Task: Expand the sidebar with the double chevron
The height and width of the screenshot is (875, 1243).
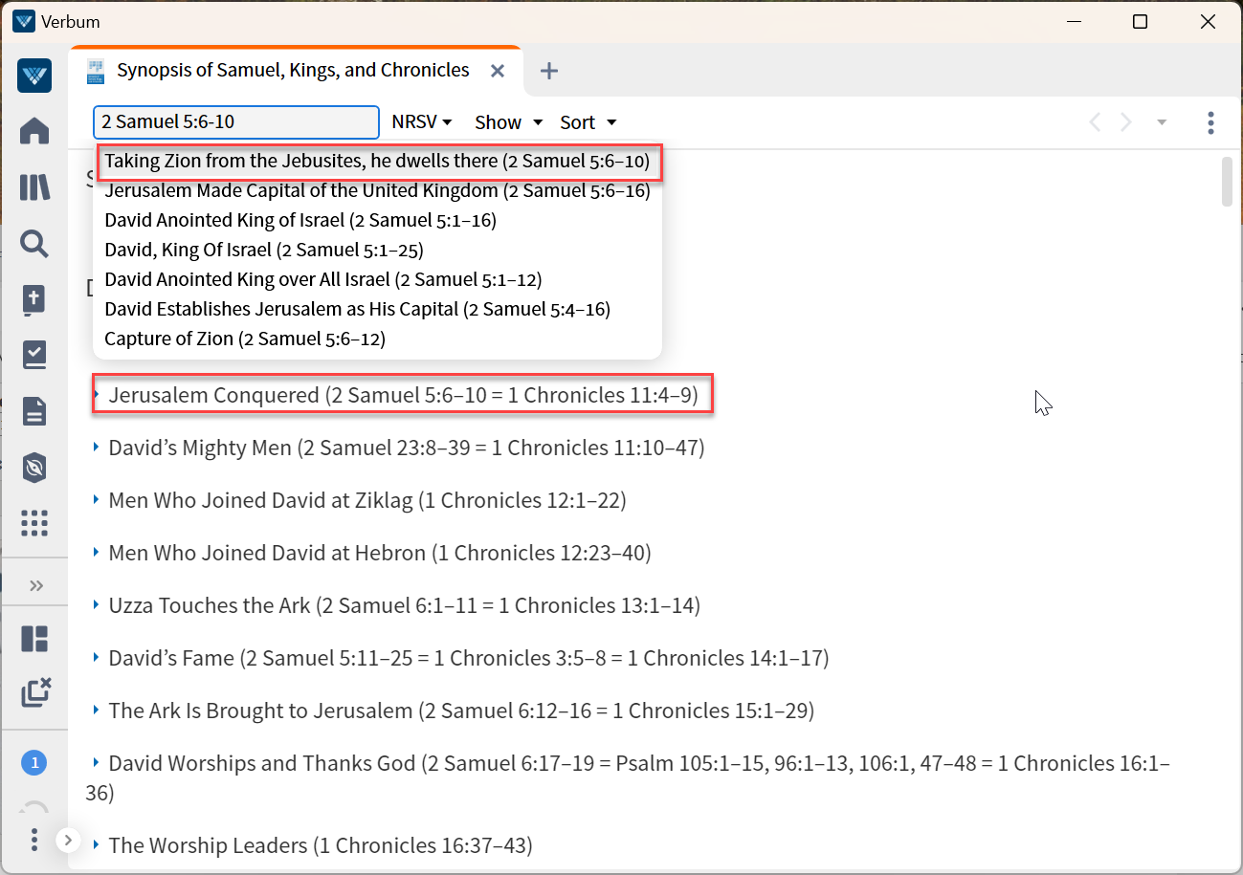Action: (36, 585)
